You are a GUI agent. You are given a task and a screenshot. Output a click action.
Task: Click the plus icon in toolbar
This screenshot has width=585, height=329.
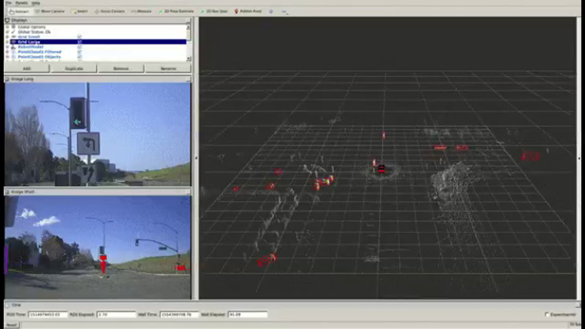pyautogui.click(x=271, y=12)
